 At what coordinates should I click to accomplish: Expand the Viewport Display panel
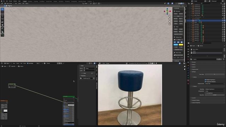click(196, 100)
